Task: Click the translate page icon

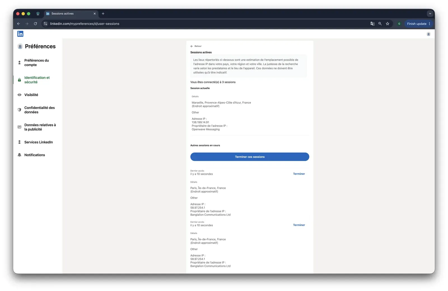Action: tap(372, 24)
